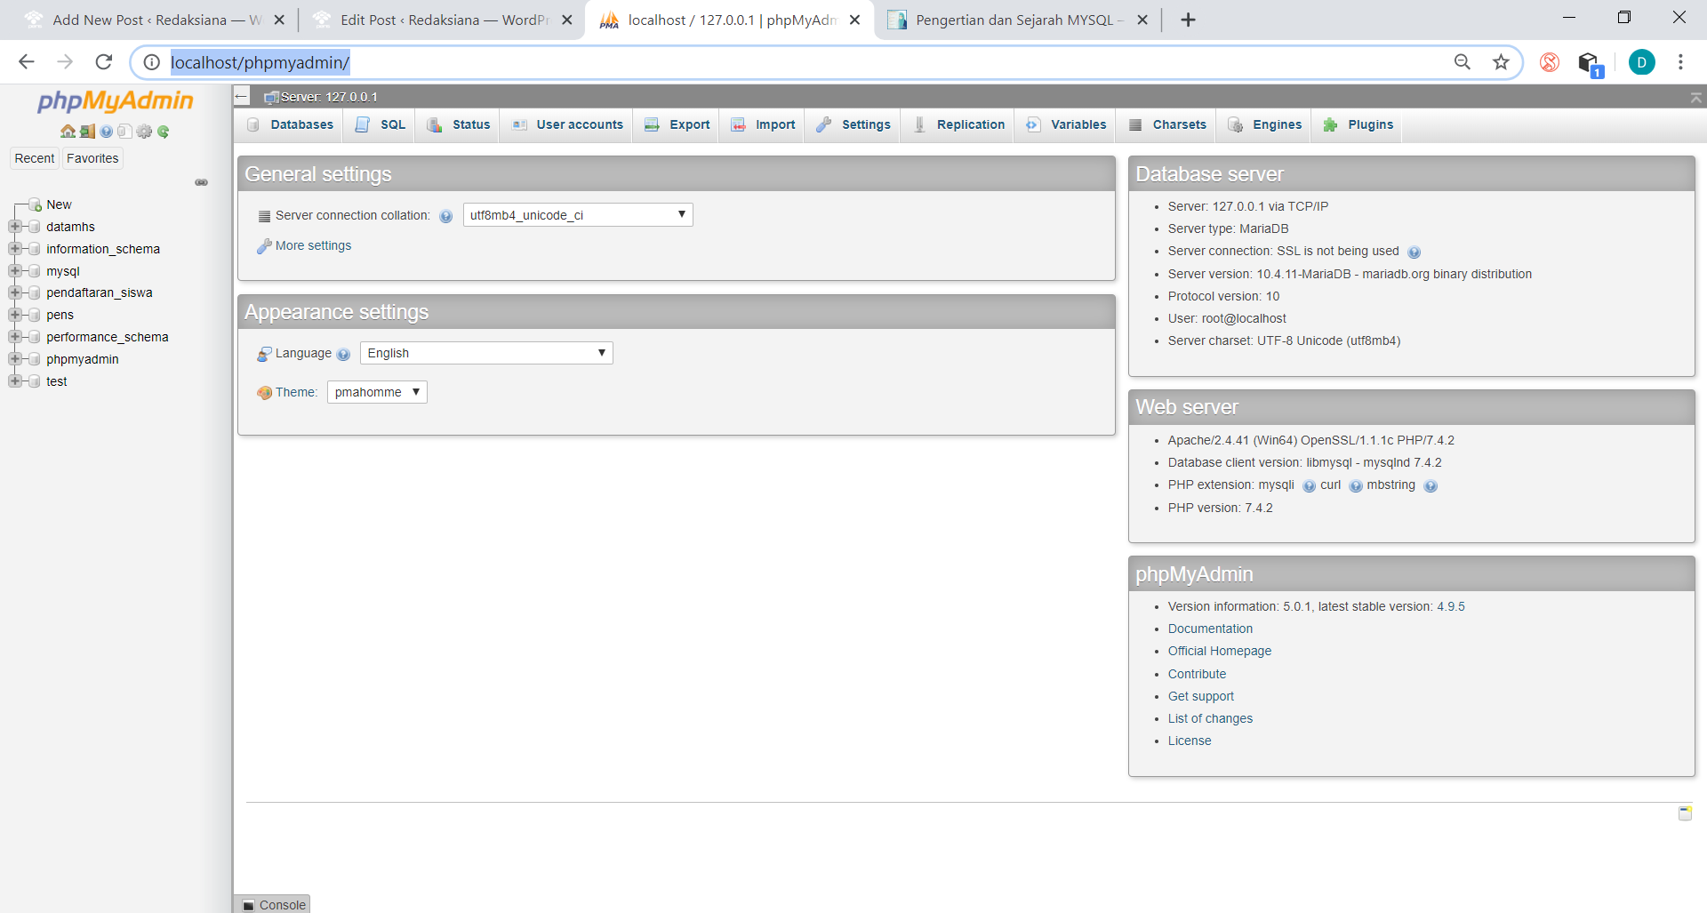1707x913 pixels.
Task: Click help icon beside Language label
Action: (344, 354)
